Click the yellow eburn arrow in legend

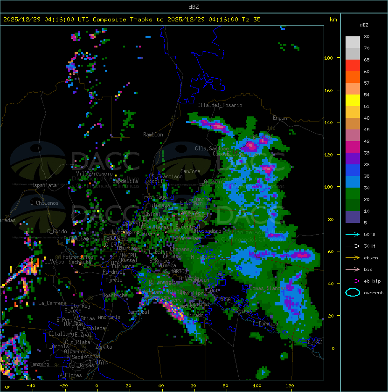tap(353, 258)
